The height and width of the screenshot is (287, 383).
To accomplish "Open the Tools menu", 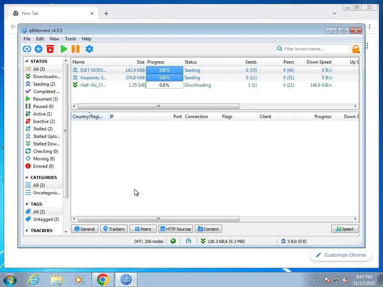I will coord(70,39).
